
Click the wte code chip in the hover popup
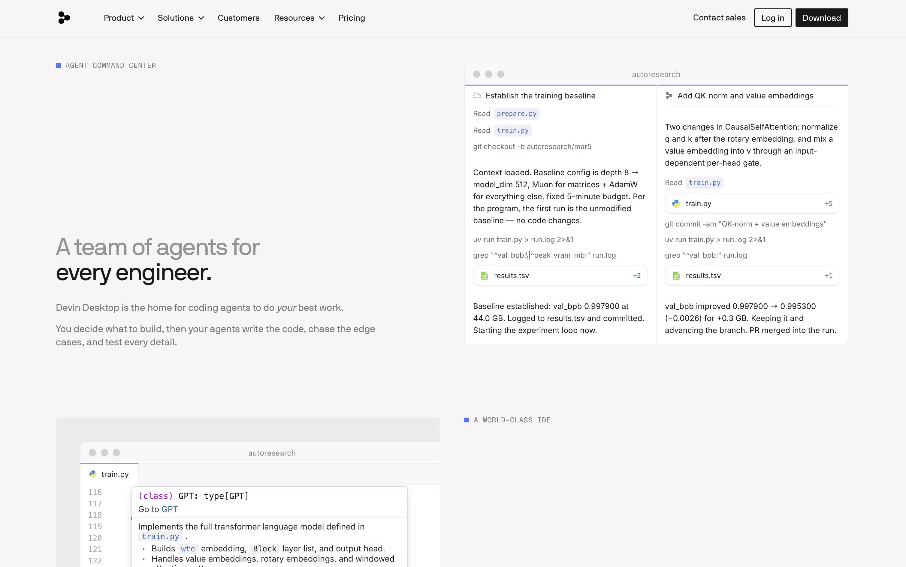tap(188, 549)
